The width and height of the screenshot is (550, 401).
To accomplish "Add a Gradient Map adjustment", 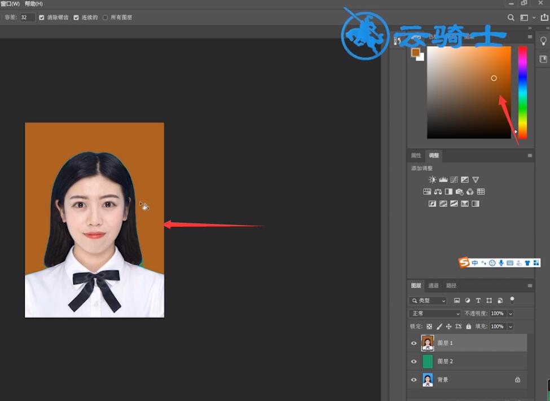I will (x=476, y=204).
